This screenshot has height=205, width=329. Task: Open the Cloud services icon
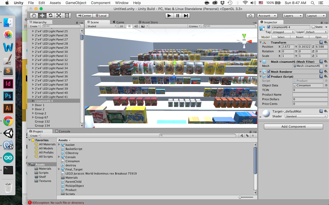click(x=250, y=16)
